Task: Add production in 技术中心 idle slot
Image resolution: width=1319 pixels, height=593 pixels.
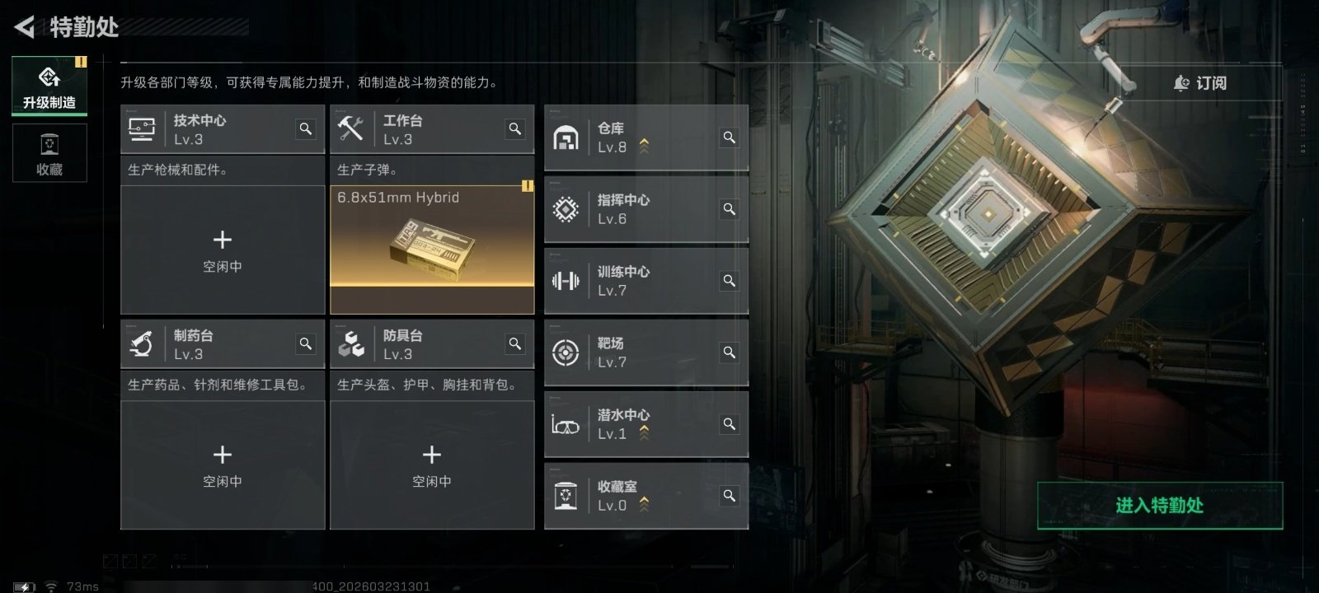Action: coord(223,250)
